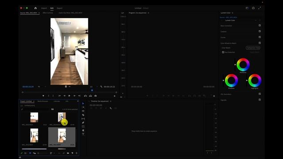Step back one frame in Source monitor
Screen dimensions: 283x159
point(65,96)
